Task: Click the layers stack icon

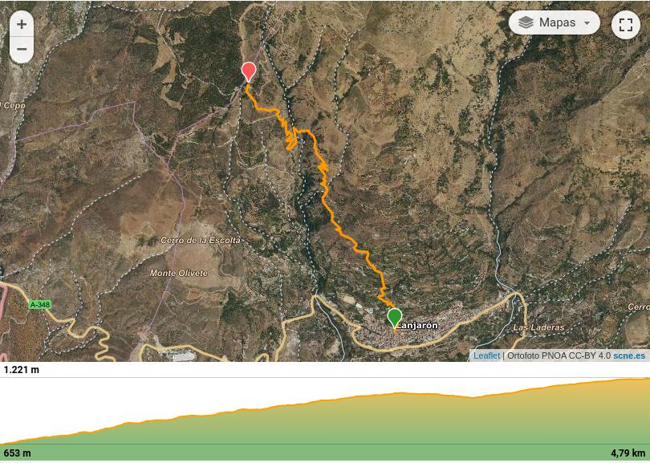Action: (x=526, y=22)
